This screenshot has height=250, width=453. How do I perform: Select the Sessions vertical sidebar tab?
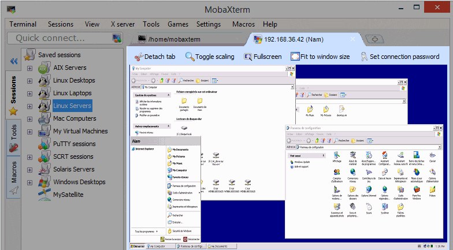[13, 95]
